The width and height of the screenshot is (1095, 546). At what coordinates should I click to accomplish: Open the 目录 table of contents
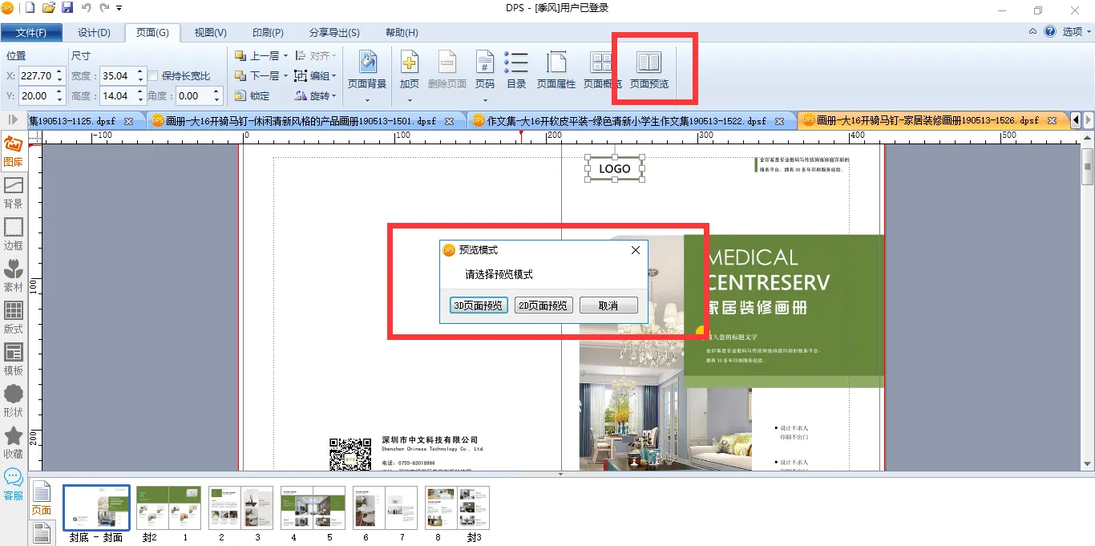pos(517,69)
